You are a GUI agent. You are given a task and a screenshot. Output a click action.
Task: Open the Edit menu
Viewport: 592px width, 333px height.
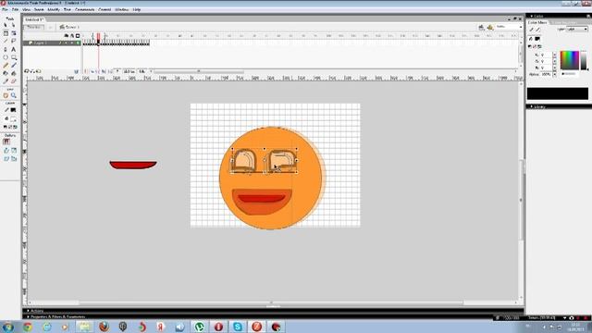[x=15, y=9]
